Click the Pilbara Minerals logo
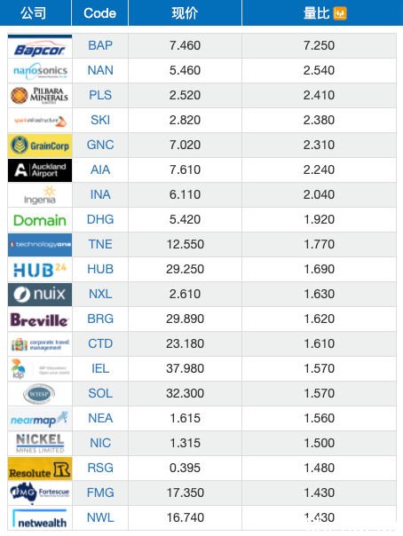Image resolution: width=403 pixels, height=536 pixels. tap(40, 95)
